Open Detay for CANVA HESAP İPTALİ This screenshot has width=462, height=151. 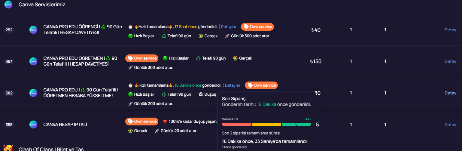450,125
